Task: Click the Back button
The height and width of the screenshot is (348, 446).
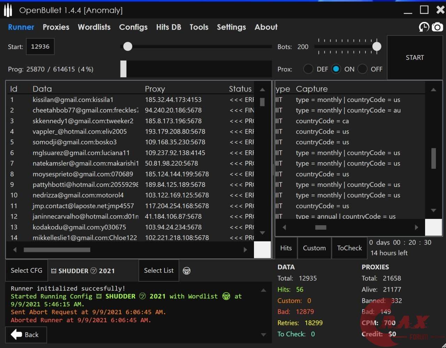Action: 26,335
